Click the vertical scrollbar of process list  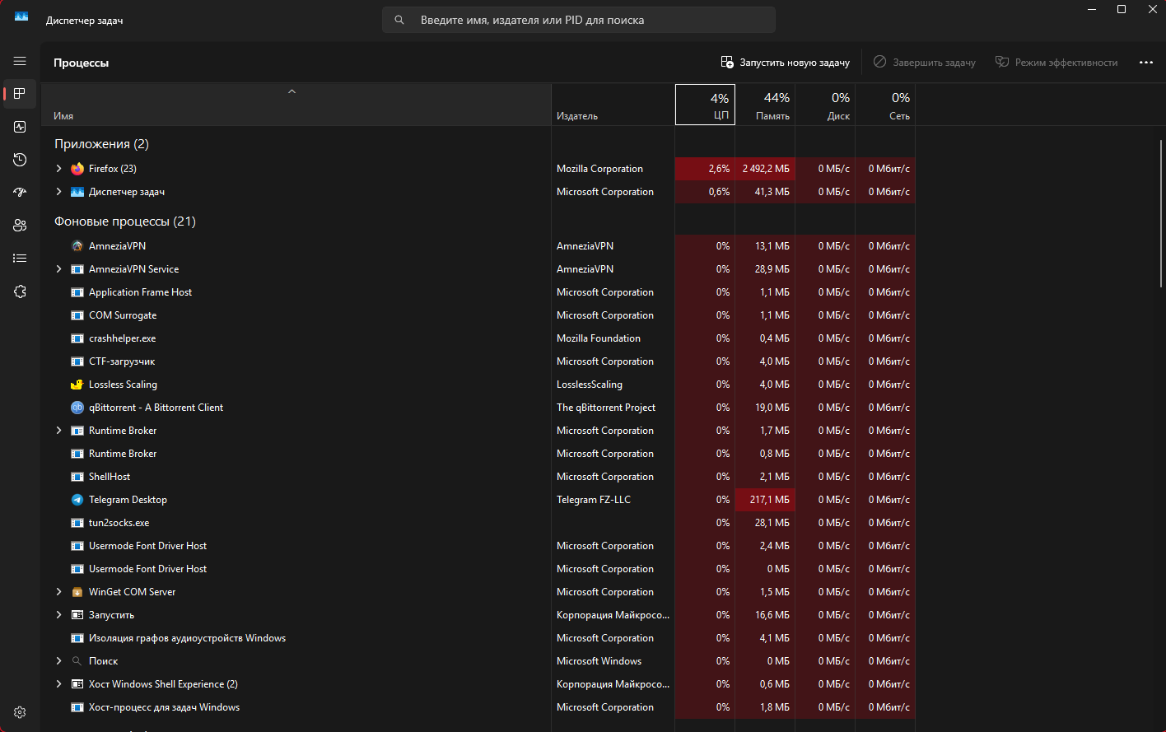pos(1161,214)
